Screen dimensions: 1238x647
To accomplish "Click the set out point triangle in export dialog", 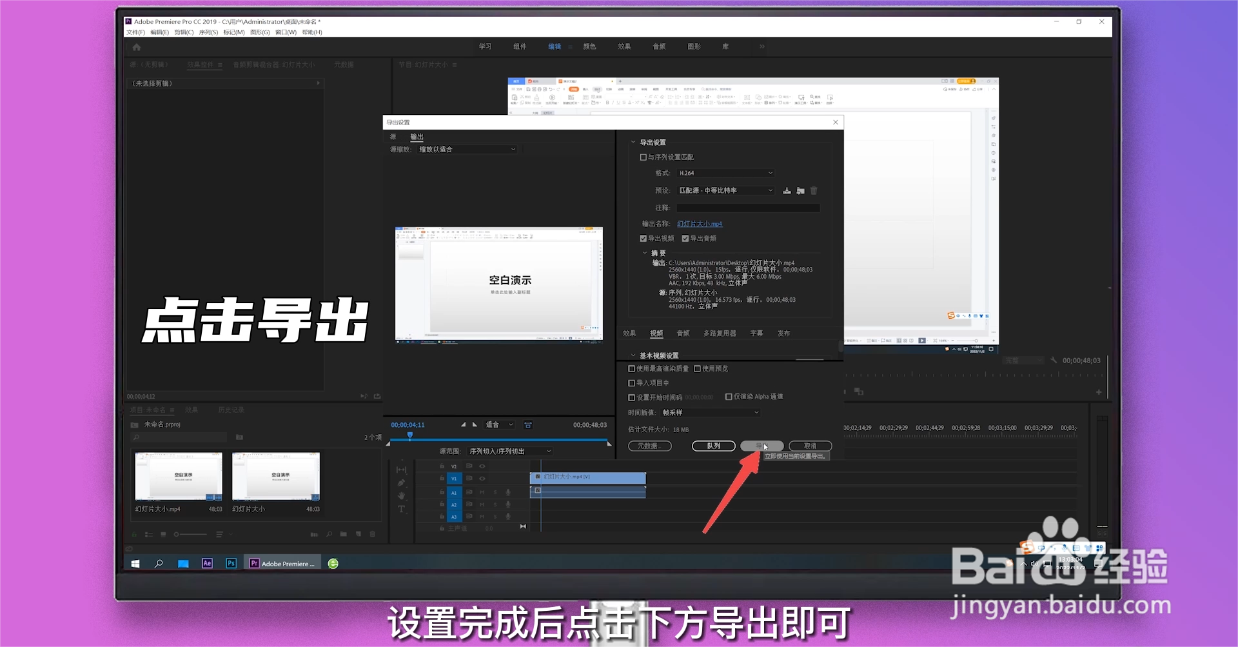I will 475,424.
